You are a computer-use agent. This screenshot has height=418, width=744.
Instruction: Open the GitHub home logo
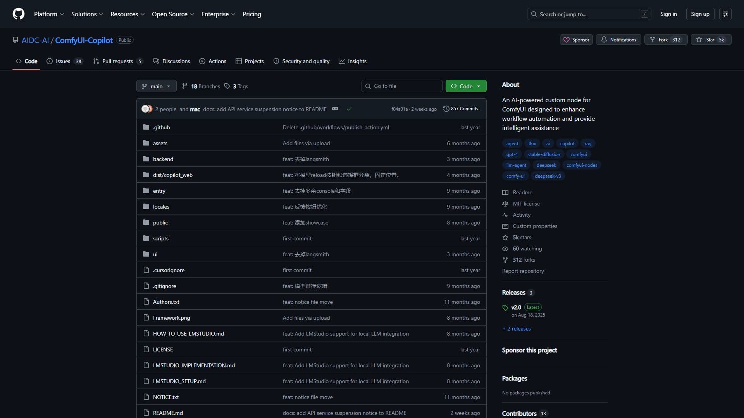(x=19, y=14)
